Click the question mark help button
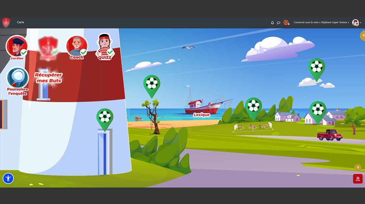Screen dimensions: 365x204 358,168
